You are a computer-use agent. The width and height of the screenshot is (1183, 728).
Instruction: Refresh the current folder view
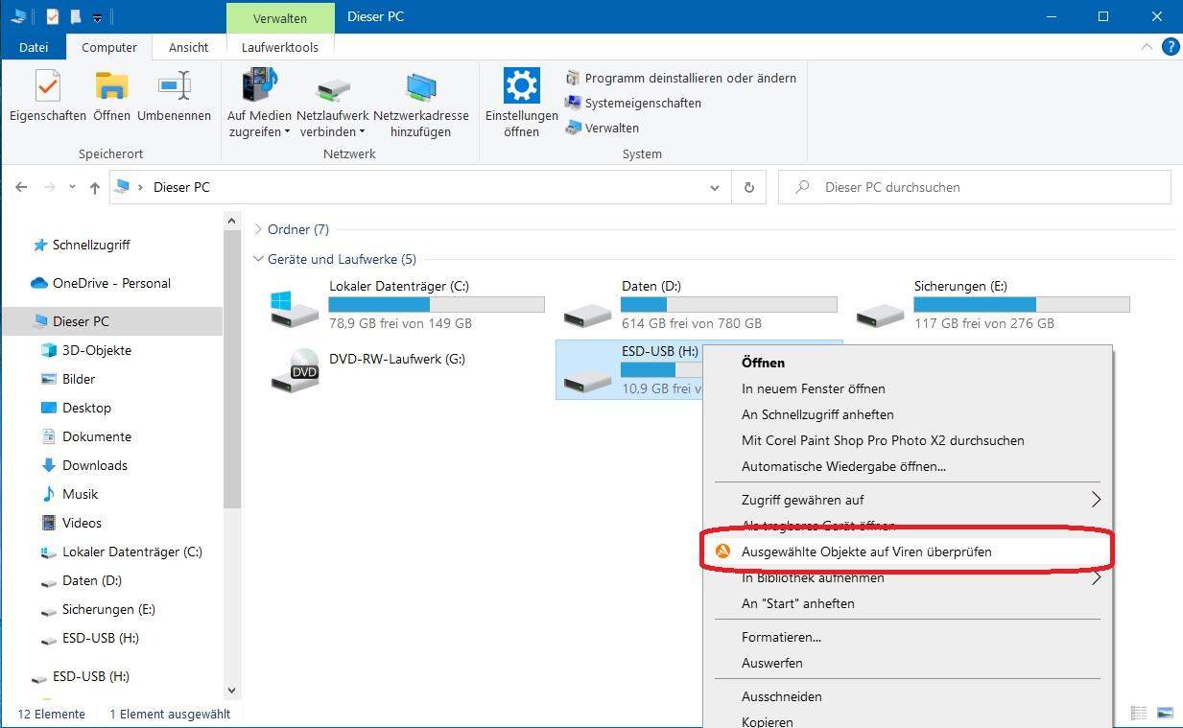(x=748, y=188)
